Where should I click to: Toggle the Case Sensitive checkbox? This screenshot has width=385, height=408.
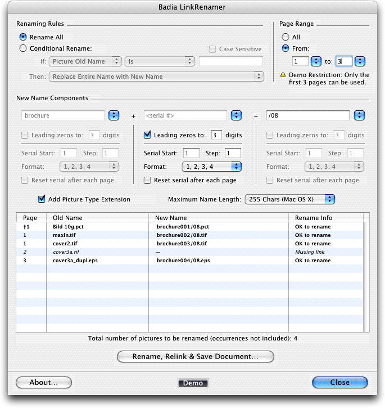coord(212,49)
